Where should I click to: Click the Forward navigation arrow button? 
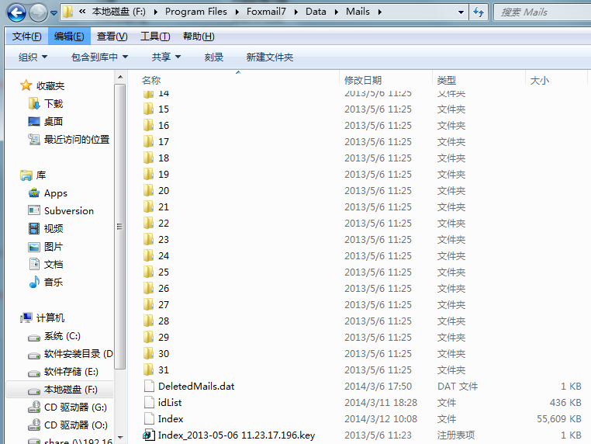click(37, 12)
